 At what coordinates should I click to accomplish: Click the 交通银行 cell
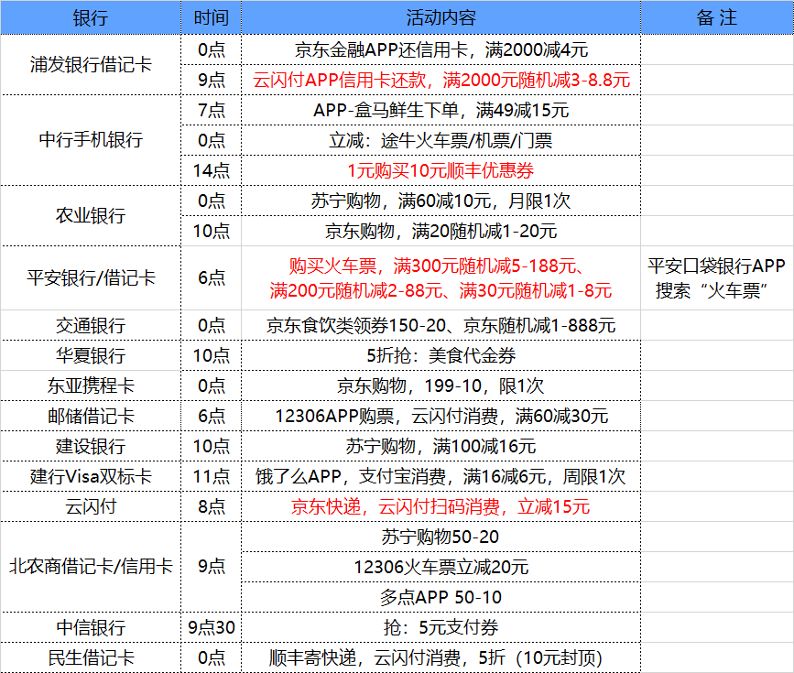(91, 325)
